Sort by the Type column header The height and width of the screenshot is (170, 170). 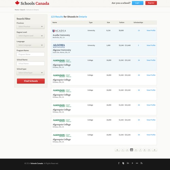91,22
